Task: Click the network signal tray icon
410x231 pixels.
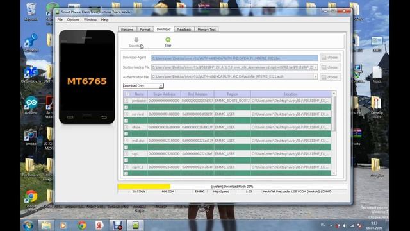Action: (x=352, y=225)
